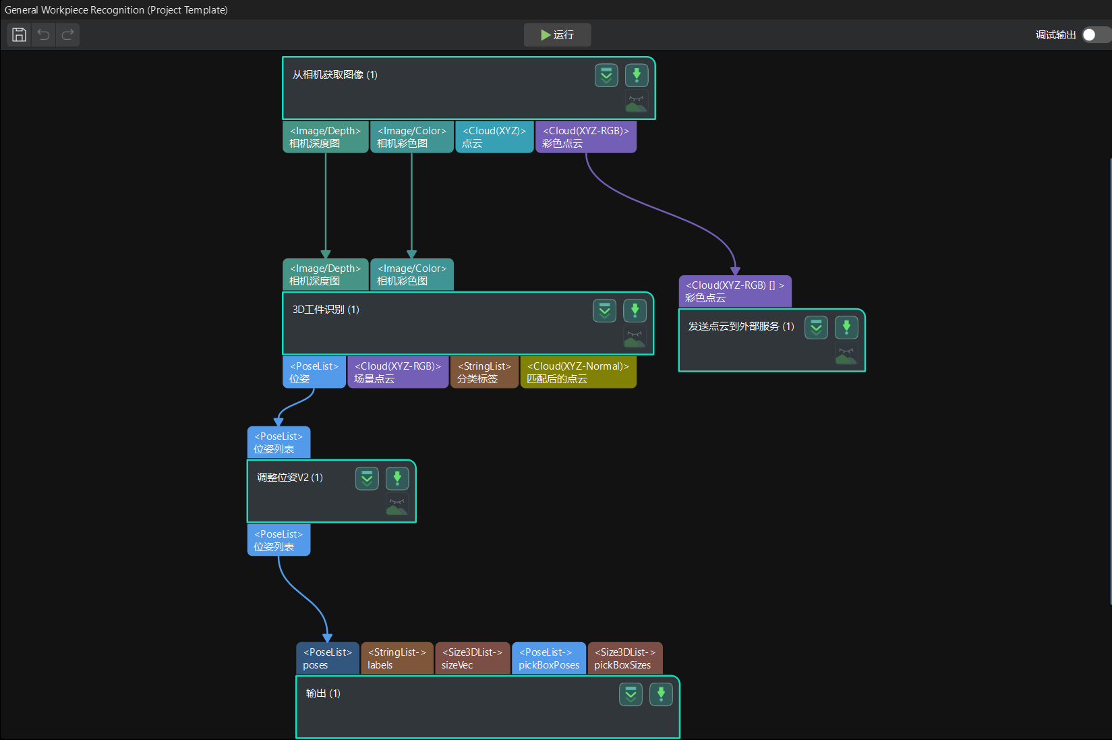Run the 调整位姿V2 step with its green arrow icon
Viewport: 1112px width, 740px height.
(x=397, y=478)
